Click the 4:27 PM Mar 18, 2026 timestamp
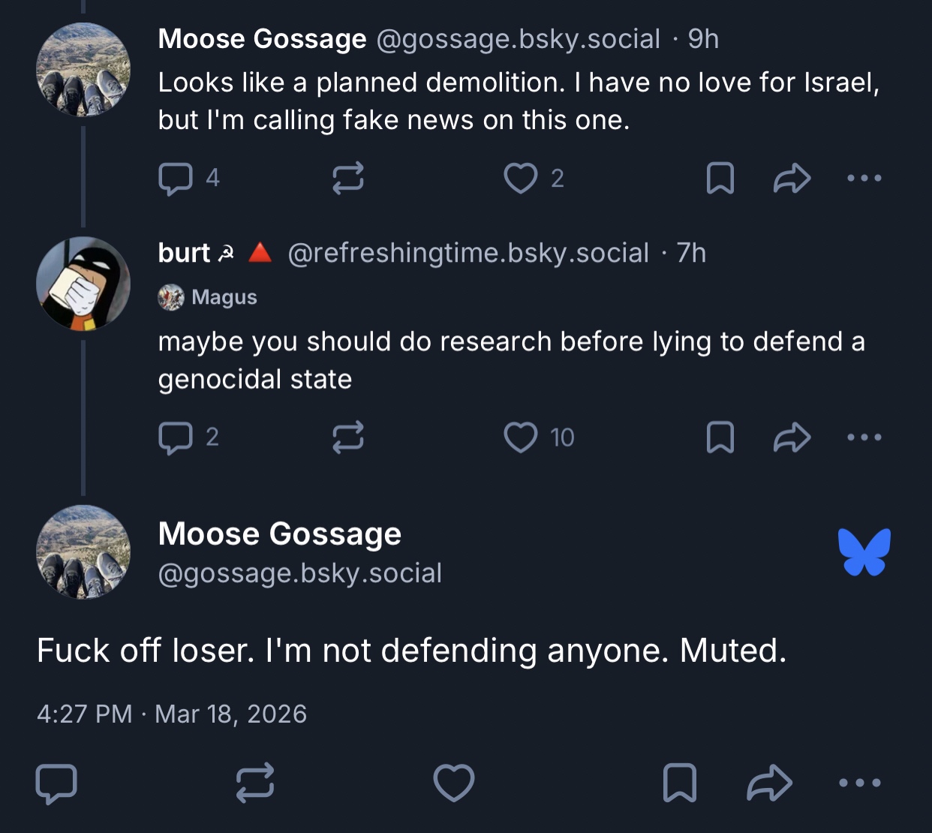932x833 pixels. tap(172, 714)
